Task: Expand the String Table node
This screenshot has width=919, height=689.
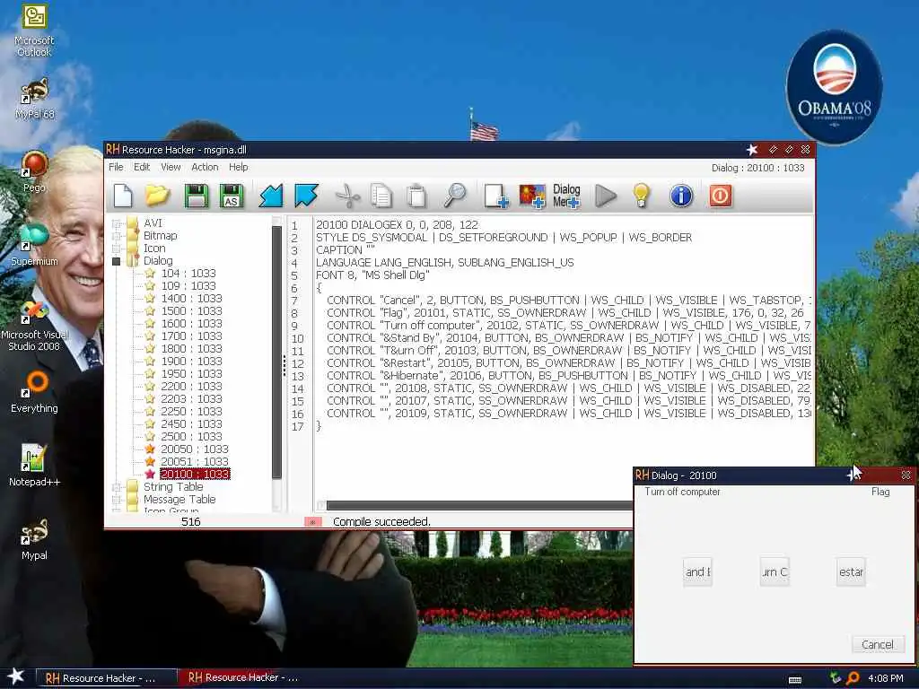Action: (x=116, y=487)
